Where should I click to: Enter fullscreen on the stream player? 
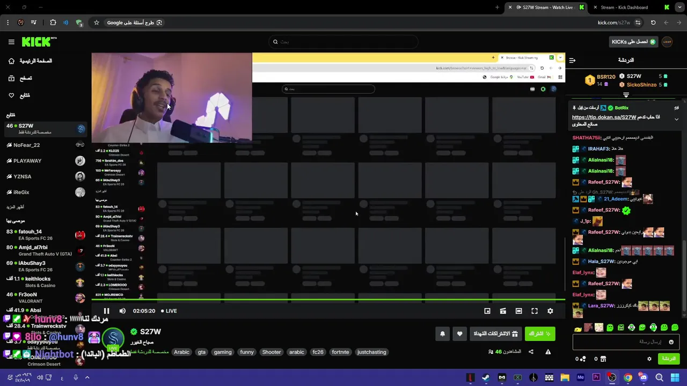[535, 311]
